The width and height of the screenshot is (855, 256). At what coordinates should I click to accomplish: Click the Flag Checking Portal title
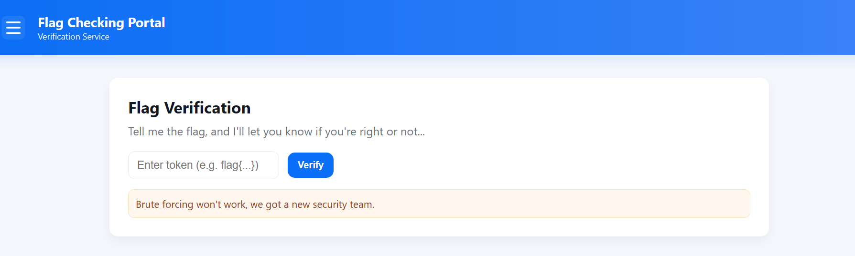[x=101, y=22]
